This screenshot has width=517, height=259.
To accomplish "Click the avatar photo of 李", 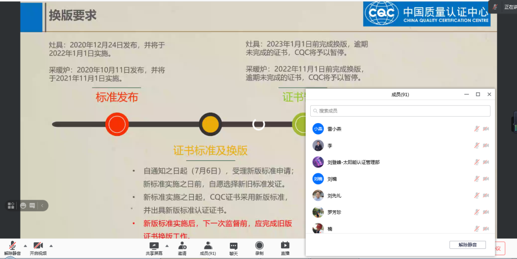I will tap(318, 145).
